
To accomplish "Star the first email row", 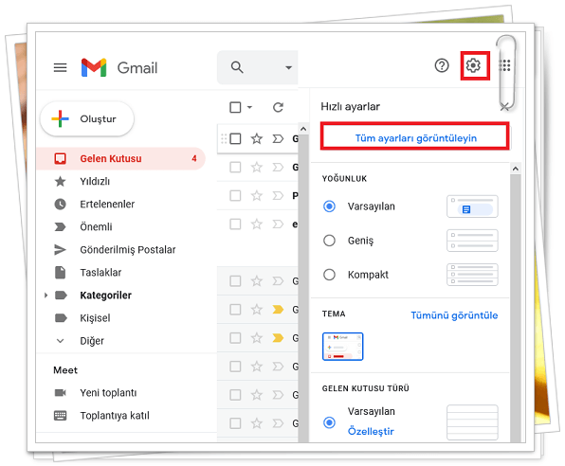I will pos(257,138).
